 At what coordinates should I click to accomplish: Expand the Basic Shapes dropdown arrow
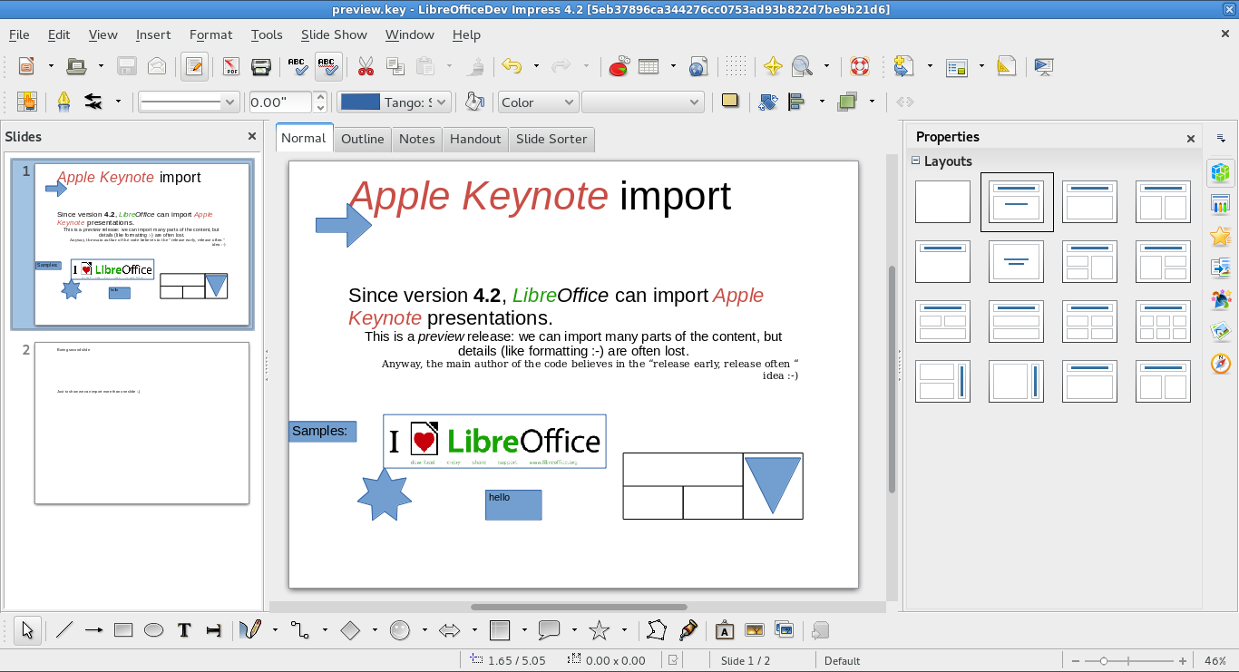pos(374,630)
